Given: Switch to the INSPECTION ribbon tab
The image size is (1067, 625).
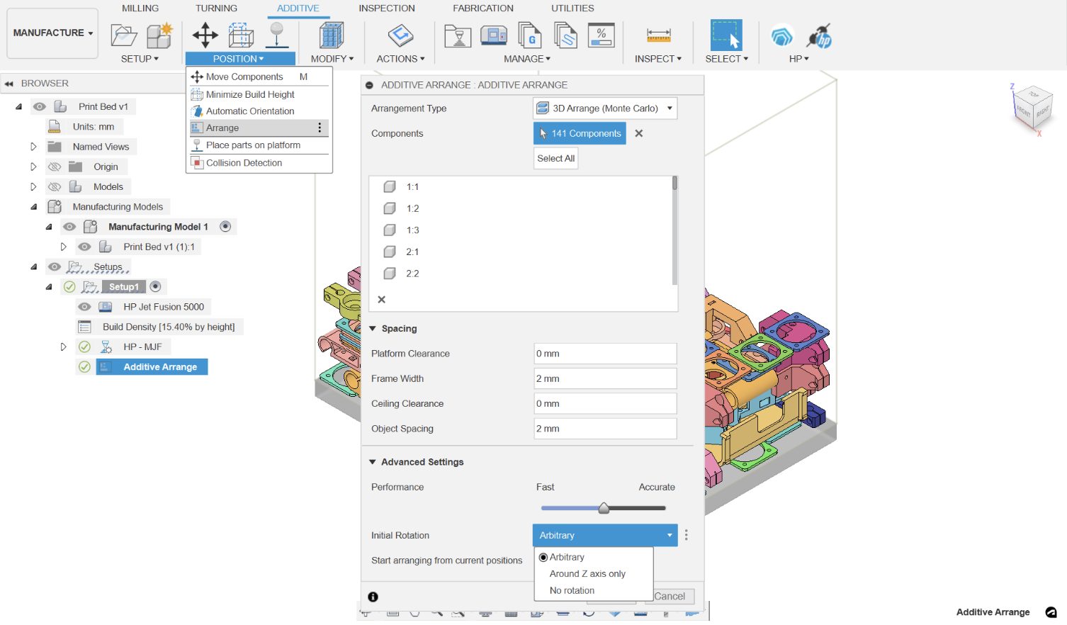Looking at the screenshot, I should click(x=386, y=8).
